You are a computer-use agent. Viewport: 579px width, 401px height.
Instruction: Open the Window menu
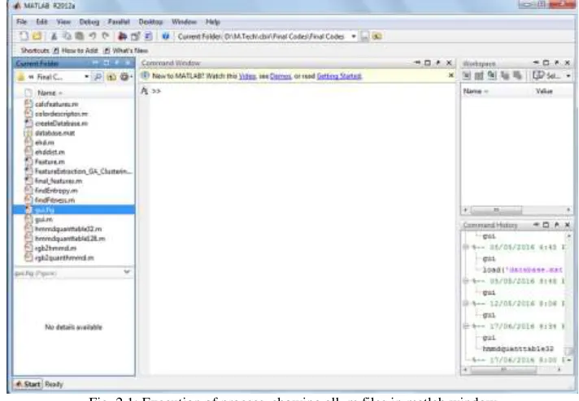coord(184,22)
